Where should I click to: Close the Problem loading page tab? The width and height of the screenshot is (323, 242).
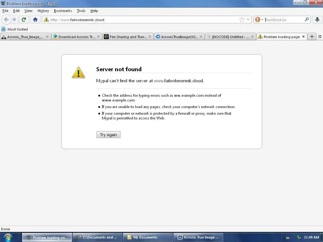[303, 37]
